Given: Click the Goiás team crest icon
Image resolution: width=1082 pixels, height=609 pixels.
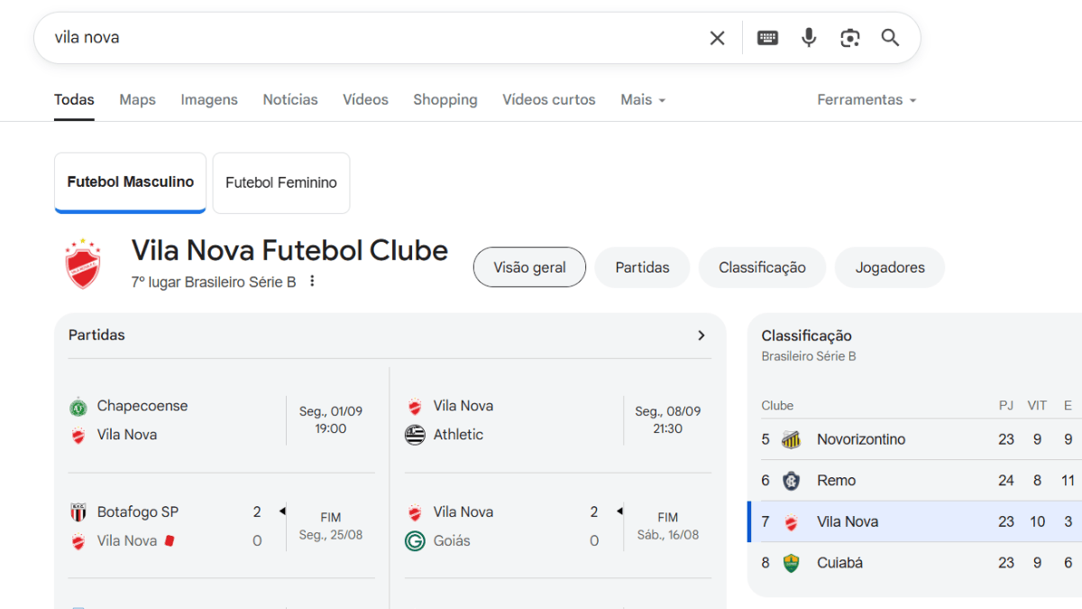Looking at the screenshot, I should [x=415, y=541].
